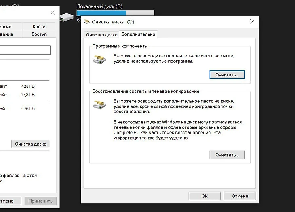Click the Программы и компоненты section drive icon
This screenshot has width=295, height=212.
(99, 59)
